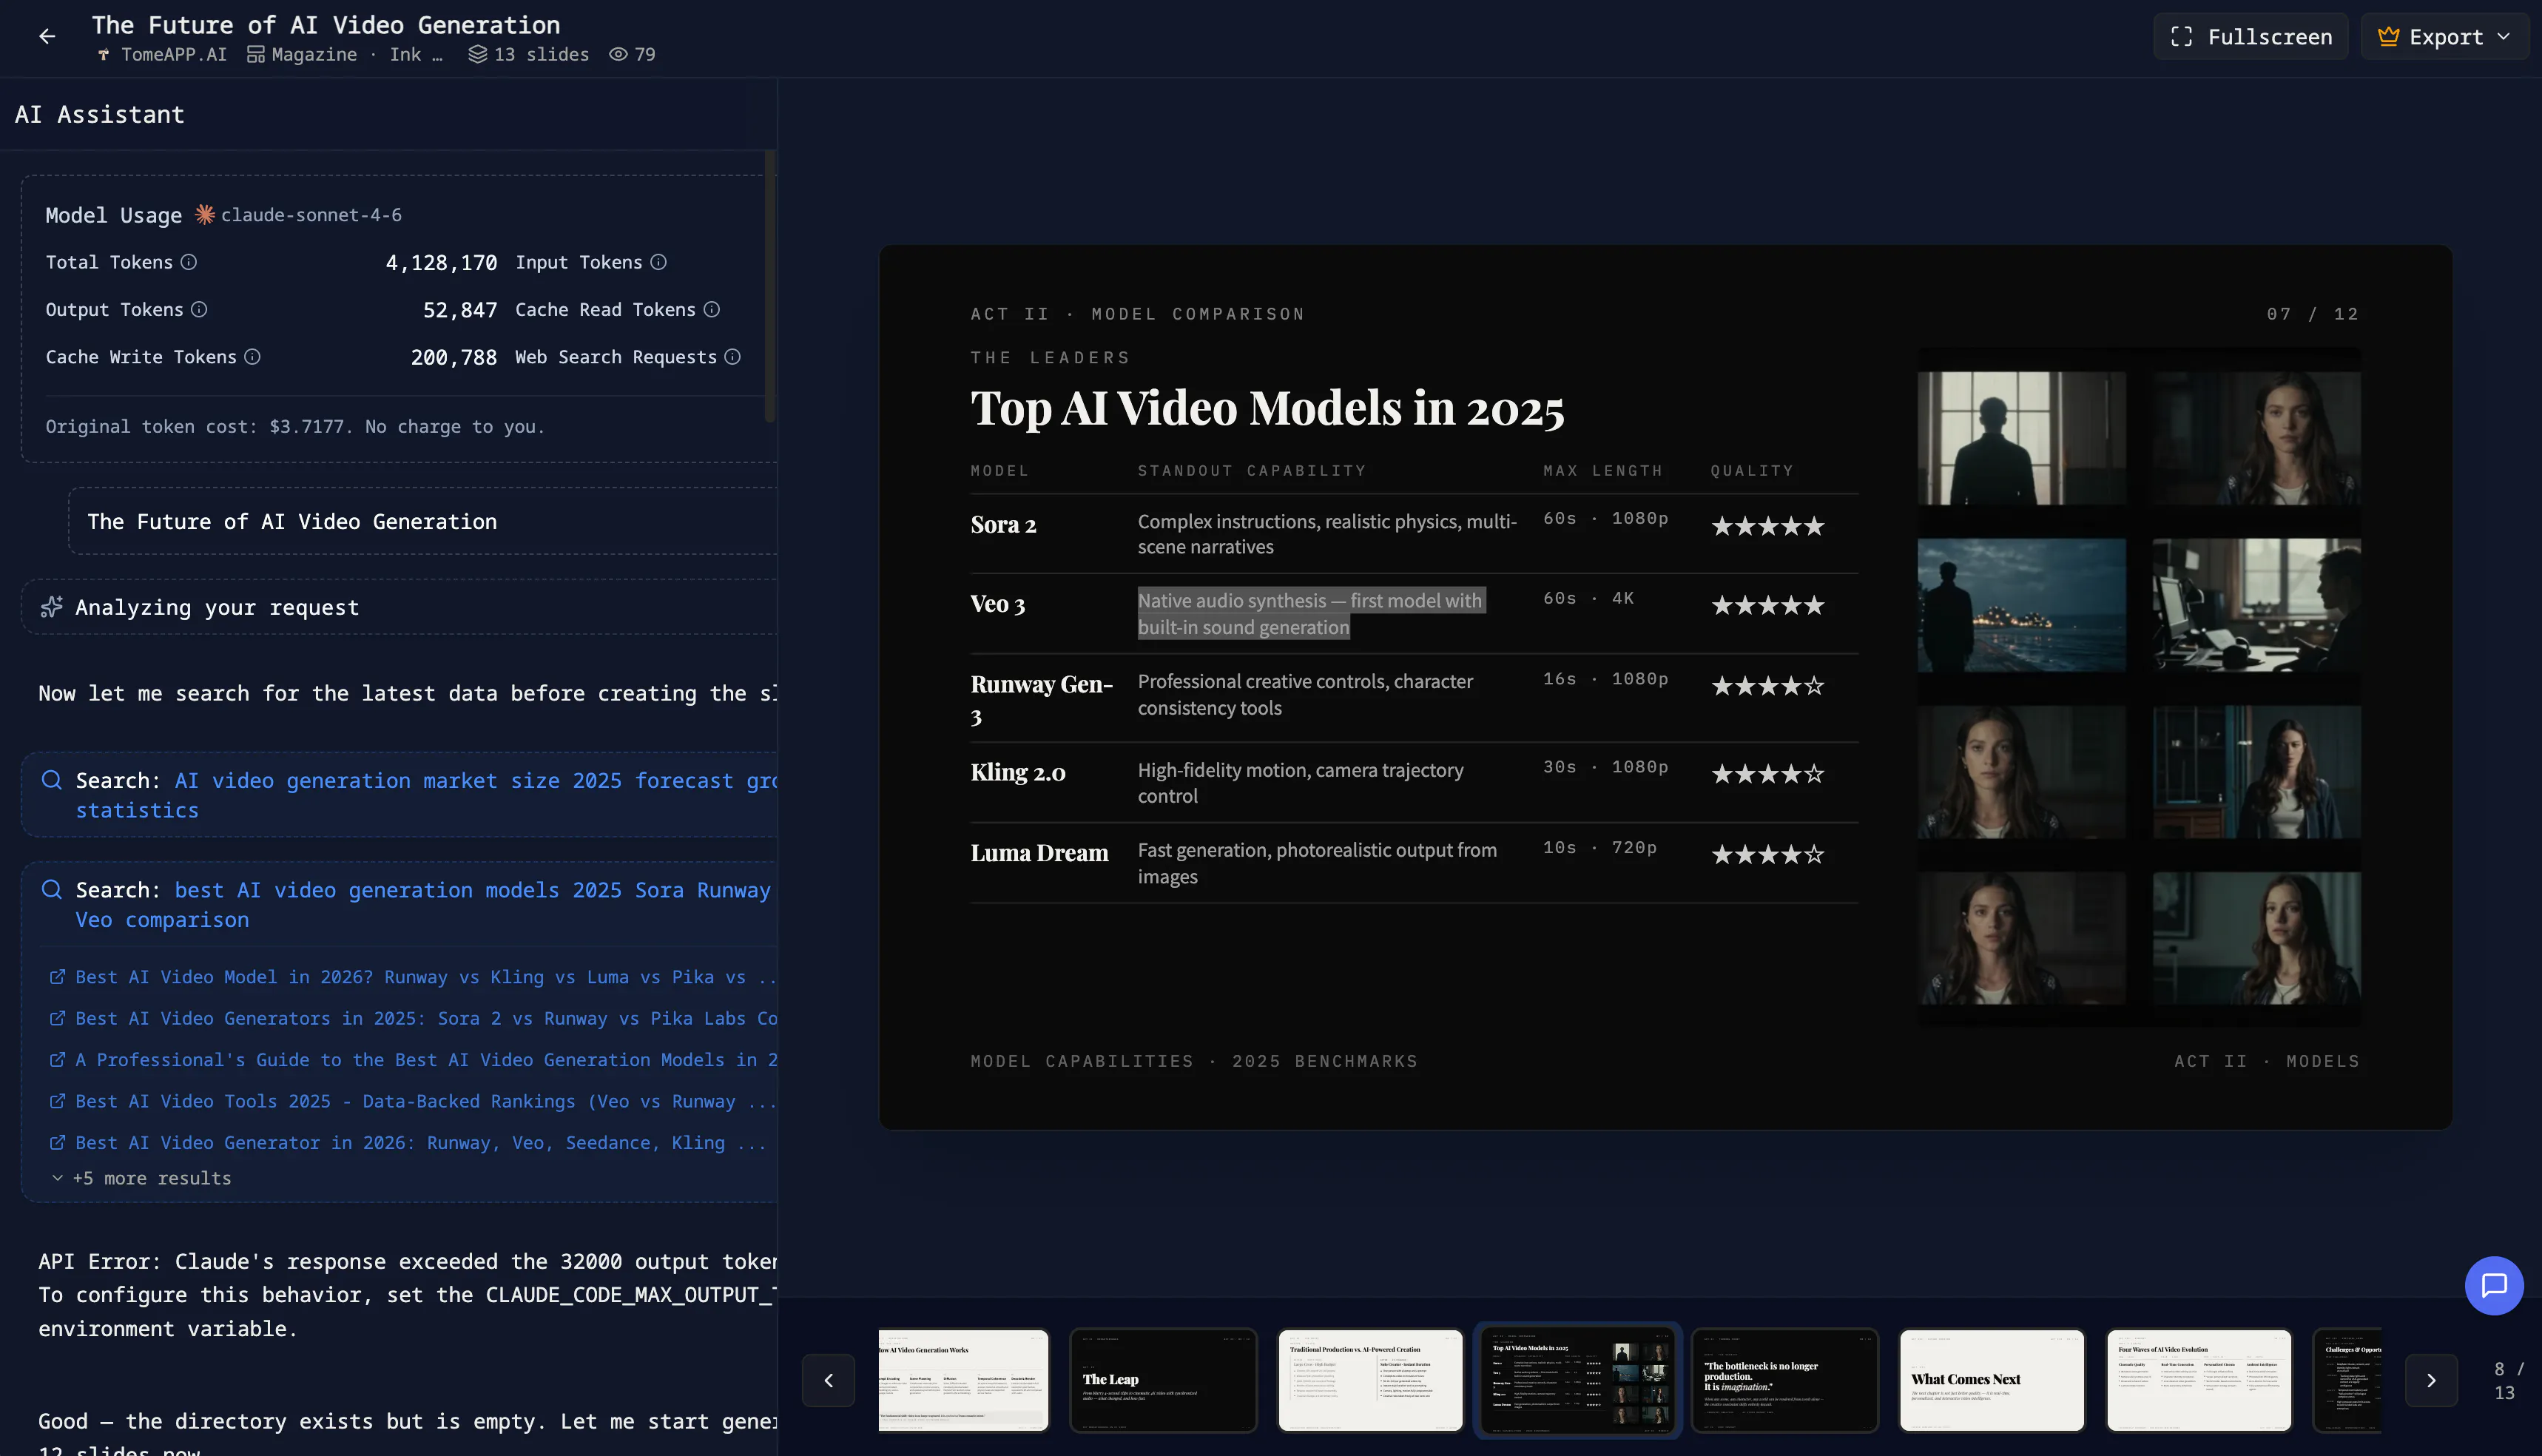Select the bottleneck quote slide thumbnail
2542x1456 pixels.
coord(1785,1381)
